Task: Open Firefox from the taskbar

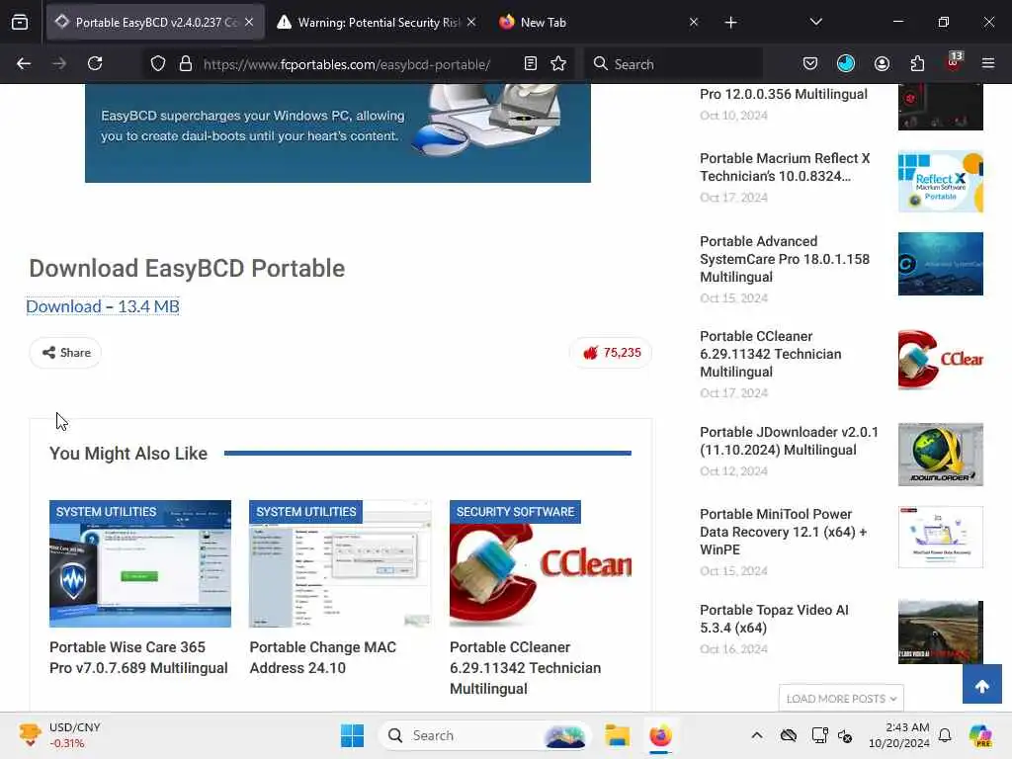Action: click(660, 735)
